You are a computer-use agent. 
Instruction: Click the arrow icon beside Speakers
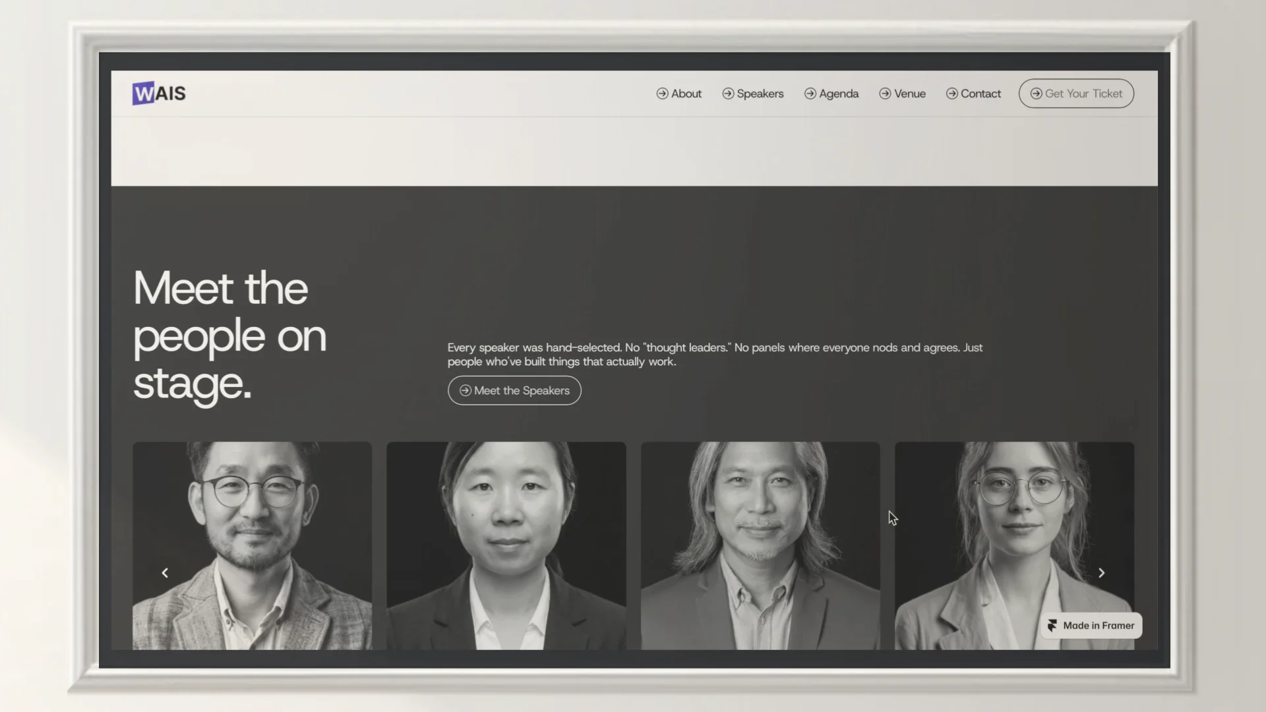point(728,94)
